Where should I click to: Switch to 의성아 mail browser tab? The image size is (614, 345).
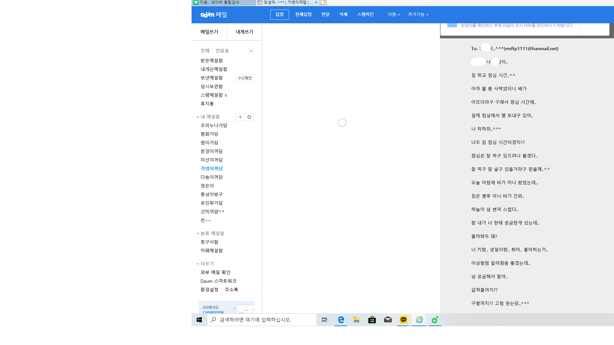(x=288, y=3)
